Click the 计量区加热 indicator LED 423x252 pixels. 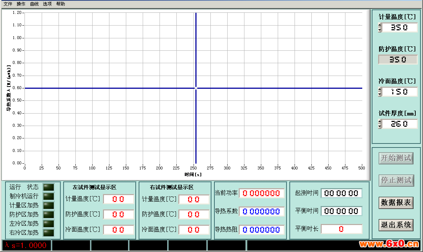[x=48, y=205]
